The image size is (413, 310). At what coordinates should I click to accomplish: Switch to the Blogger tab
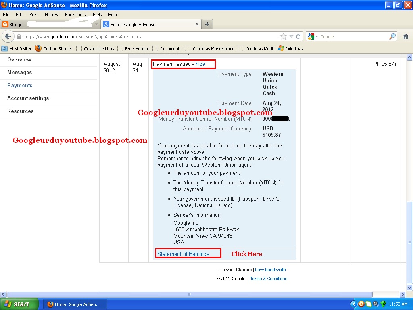coord(50,24)
